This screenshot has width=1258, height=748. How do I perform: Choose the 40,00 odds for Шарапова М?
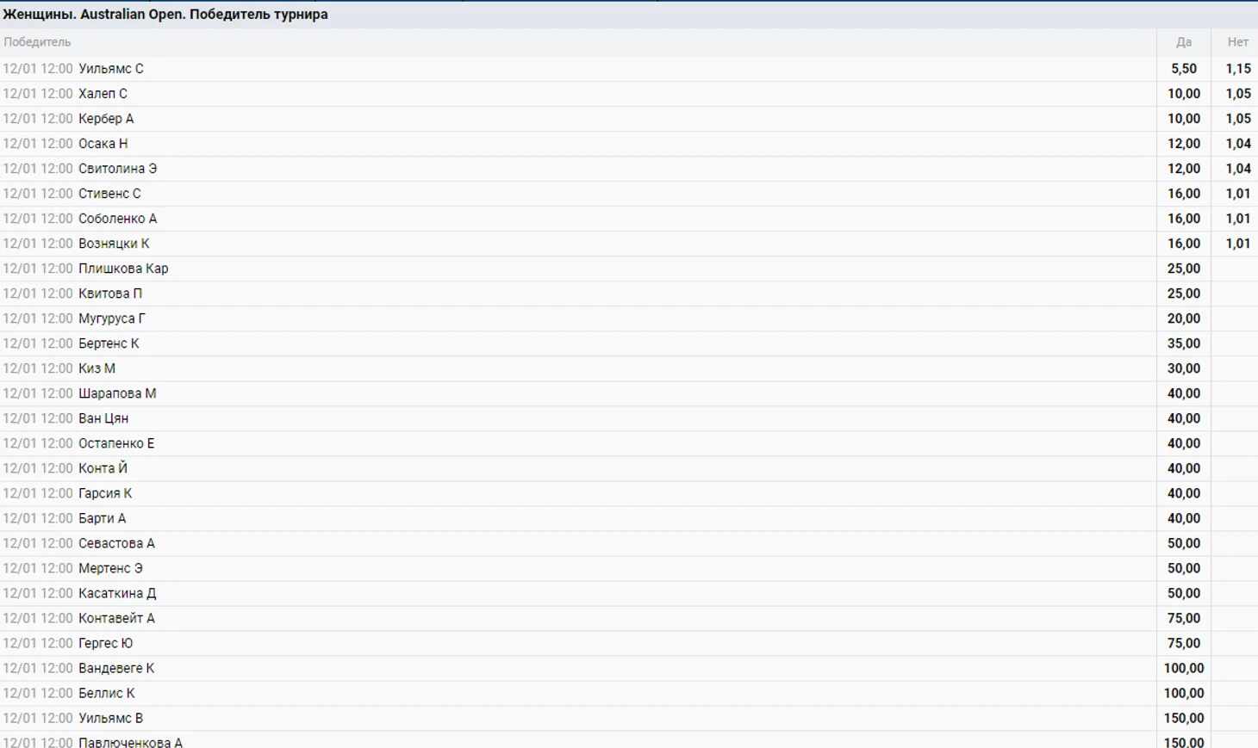click(x=1183, y=393)
